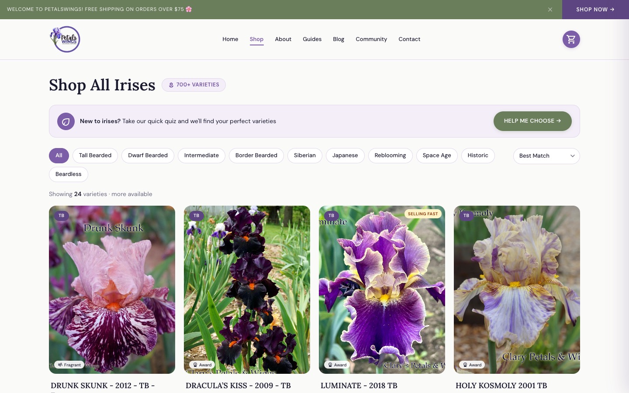The width and height of the screenshot is (629, 393).
Task: Open the Community menu item
Action: 371,39
